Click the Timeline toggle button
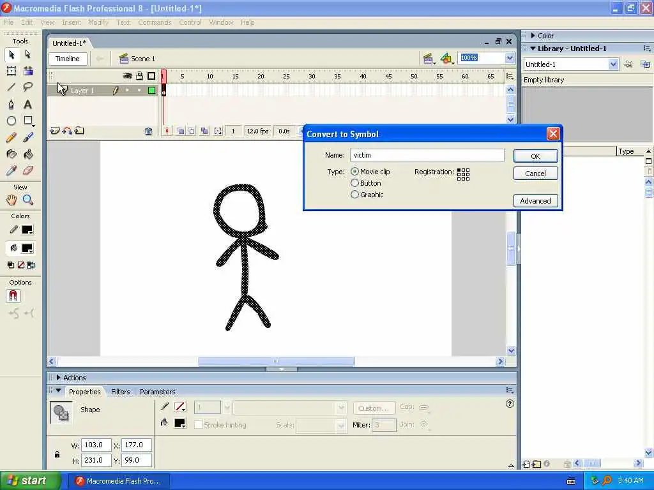Viewport: 654px width, 490px height. (68, 59)
